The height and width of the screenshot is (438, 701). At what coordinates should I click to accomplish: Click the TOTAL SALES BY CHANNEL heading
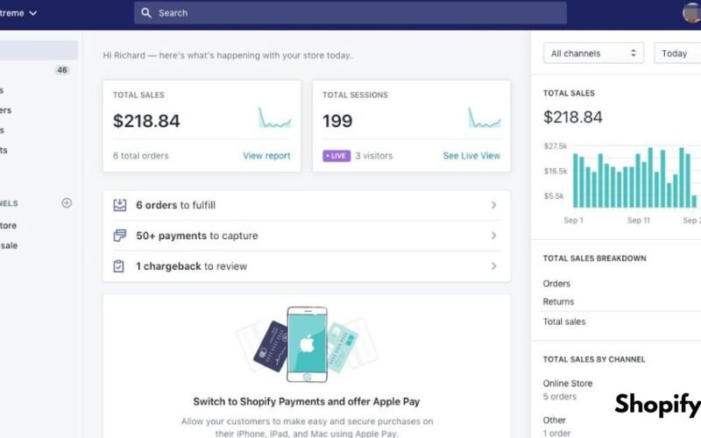[594, 359]
